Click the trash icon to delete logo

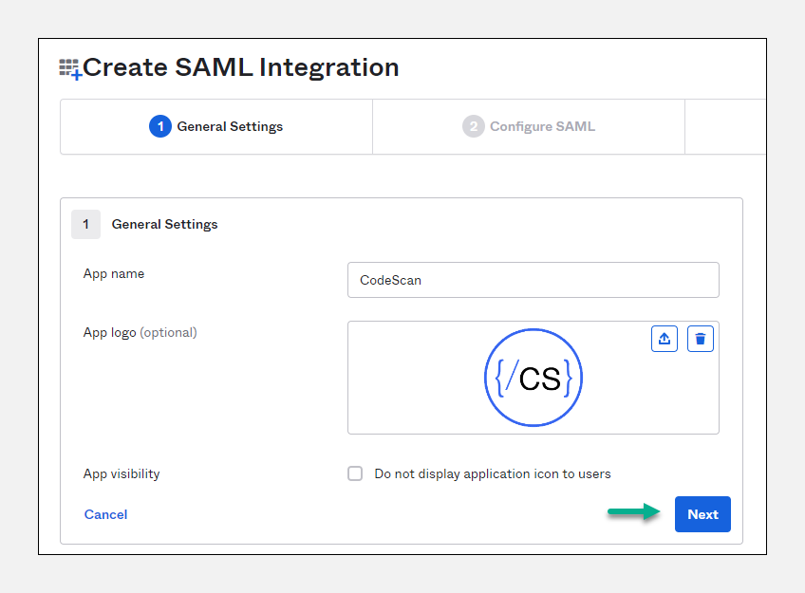[701, 339]
